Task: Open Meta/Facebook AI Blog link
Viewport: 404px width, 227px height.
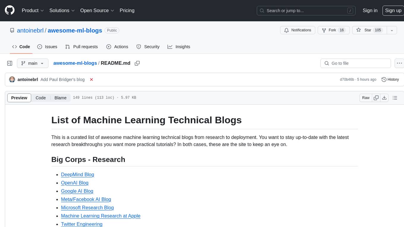Action: [x=86, y=199]
